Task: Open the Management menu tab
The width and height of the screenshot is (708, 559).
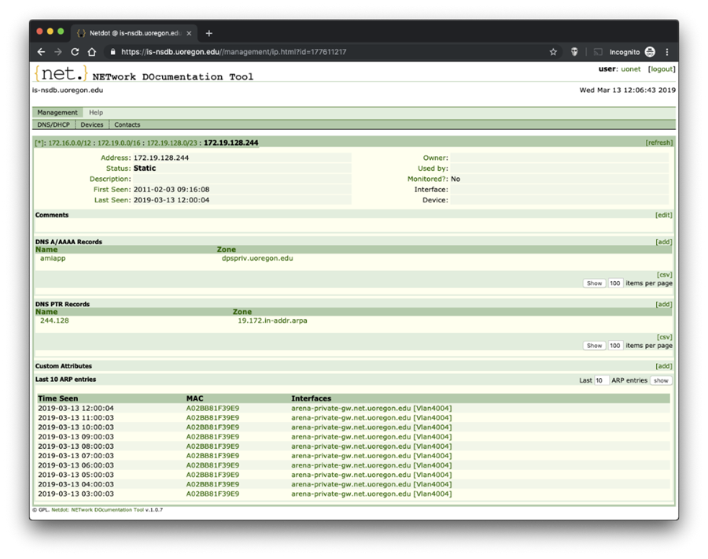Action: (57, 113)
